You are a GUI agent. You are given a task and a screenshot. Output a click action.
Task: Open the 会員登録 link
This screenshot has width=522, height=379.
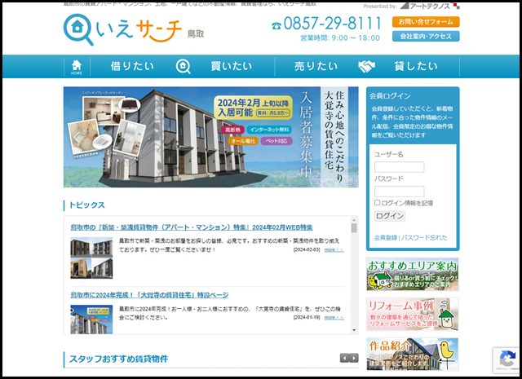coord(386,237)
